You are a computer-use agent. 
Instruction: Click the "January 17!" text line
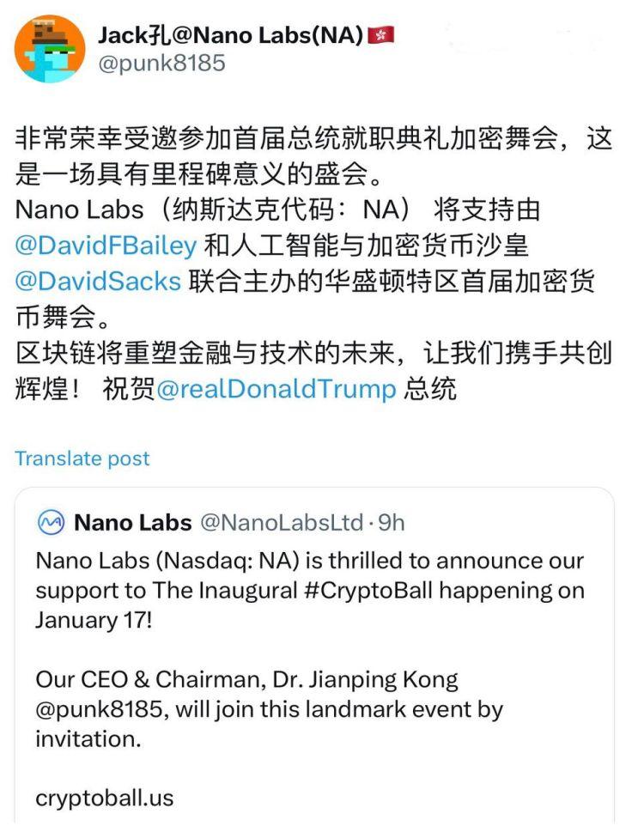93,620
